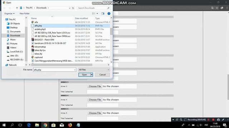Expand the address bar previous locations dropdown
This screenshot has width=229, height=128.
point(70,8)
